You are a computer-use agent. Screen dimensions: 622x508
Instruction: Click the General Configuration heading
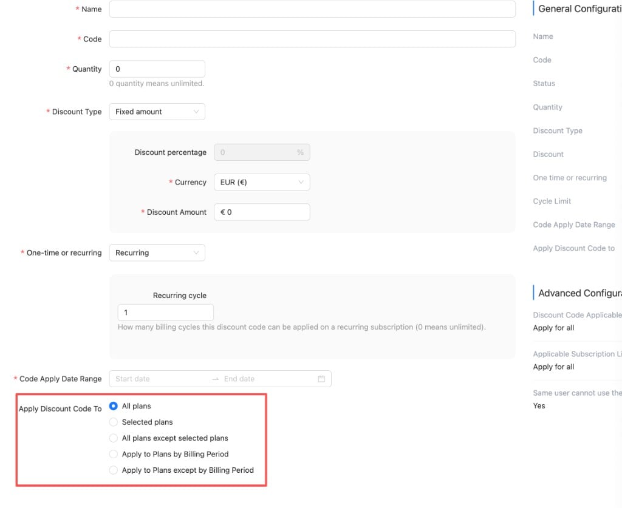579,8
